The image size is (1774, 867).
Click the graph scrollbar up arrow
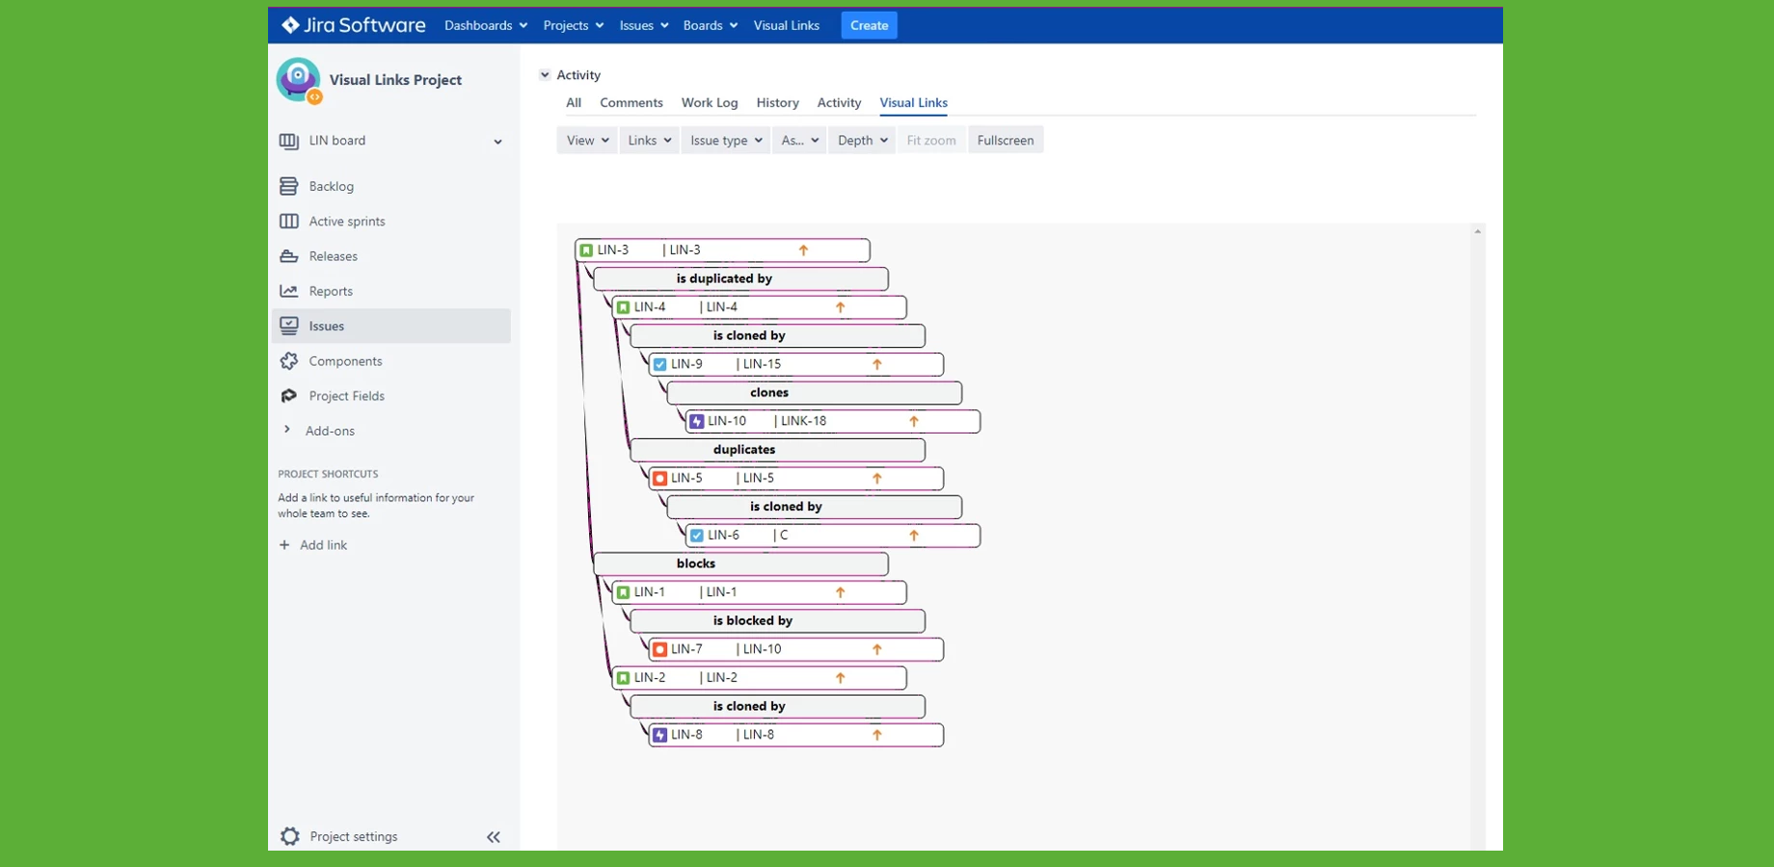(x=1477, y=232)
